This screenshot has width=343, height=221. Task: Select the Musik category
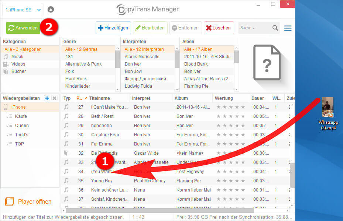pyautogui.click(x=30, y=57)
